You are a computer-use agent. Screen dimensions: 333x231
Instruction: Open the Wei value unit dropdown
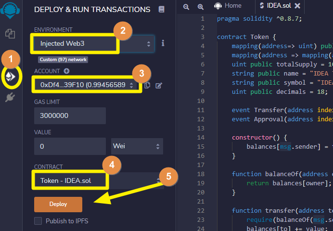137,146
